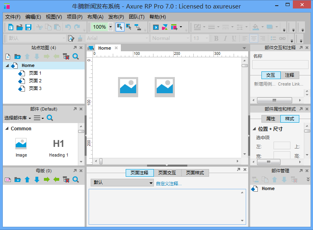Open the 选择部件库 library dropdown
Screen dimensions: 313x230
tap(18, 118)
